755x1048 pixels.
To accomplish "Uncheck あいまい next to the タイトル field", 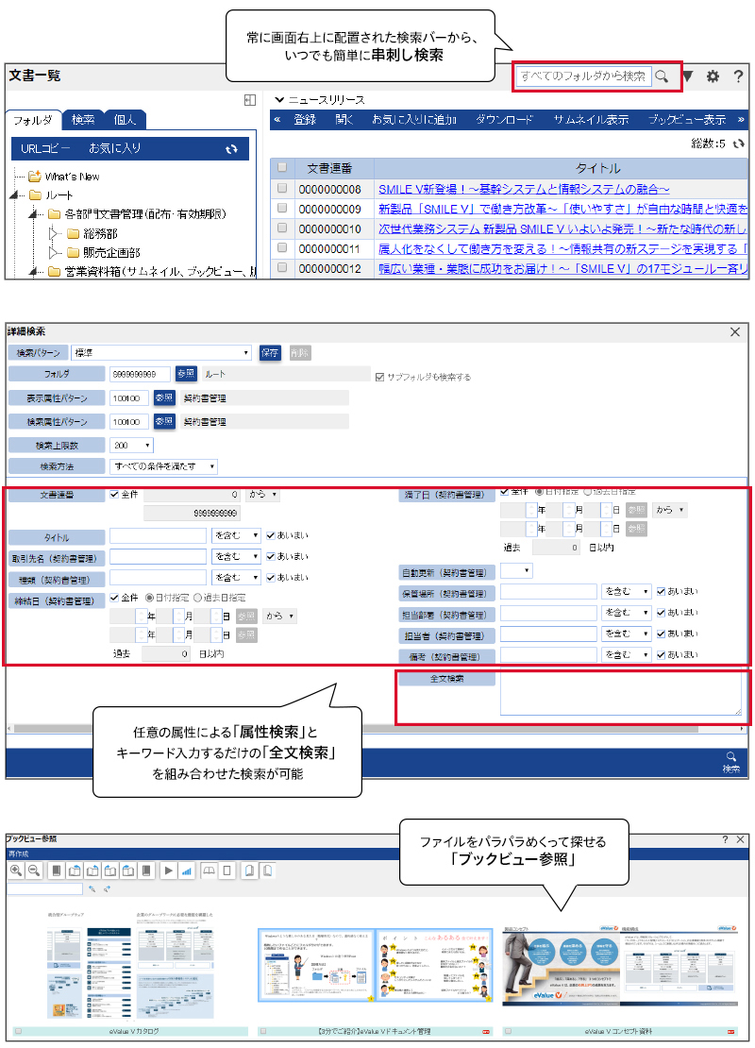I will 271,535.
